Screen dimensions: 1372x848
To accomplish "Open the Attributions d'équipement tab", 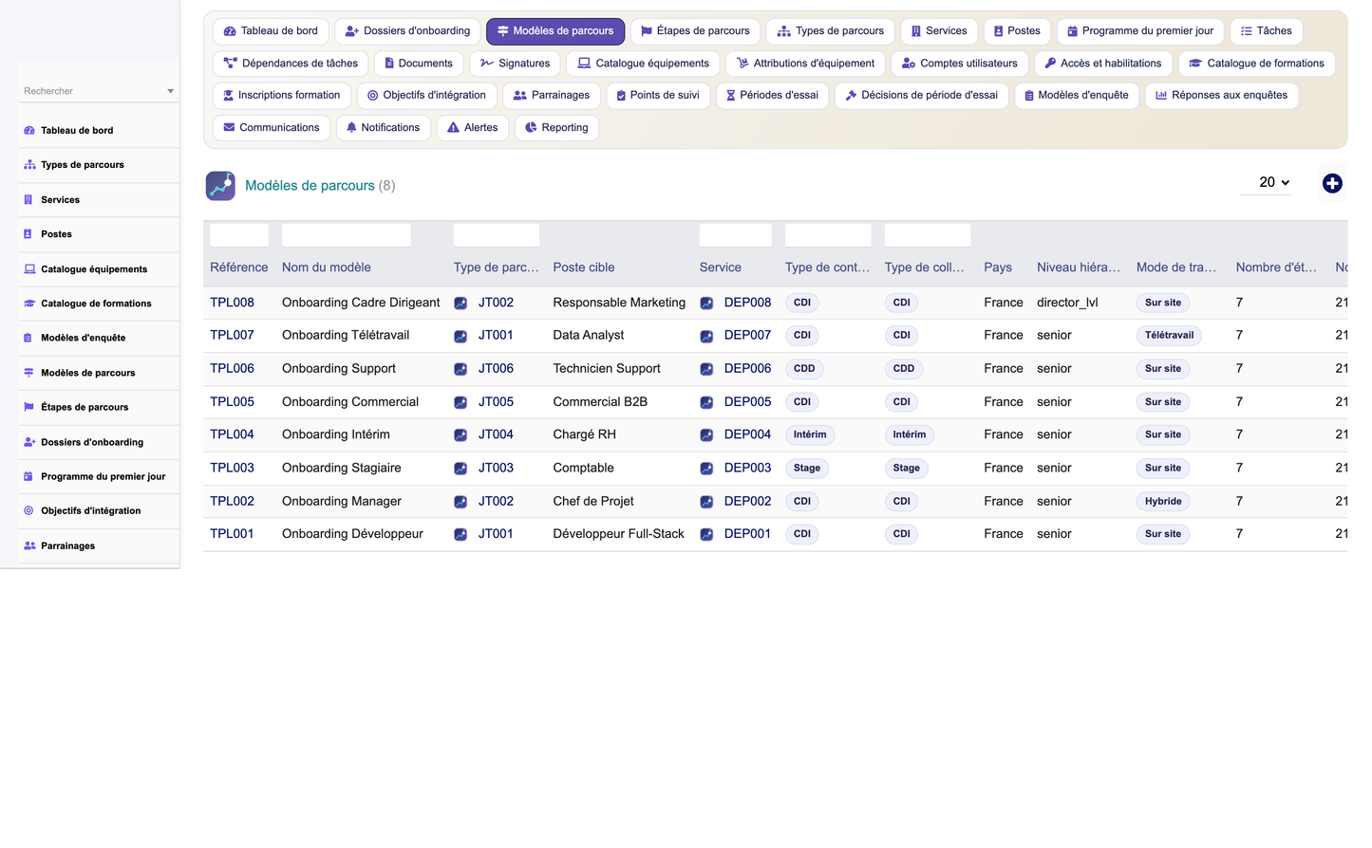I will pyautogui.click(x=806, y=64).
